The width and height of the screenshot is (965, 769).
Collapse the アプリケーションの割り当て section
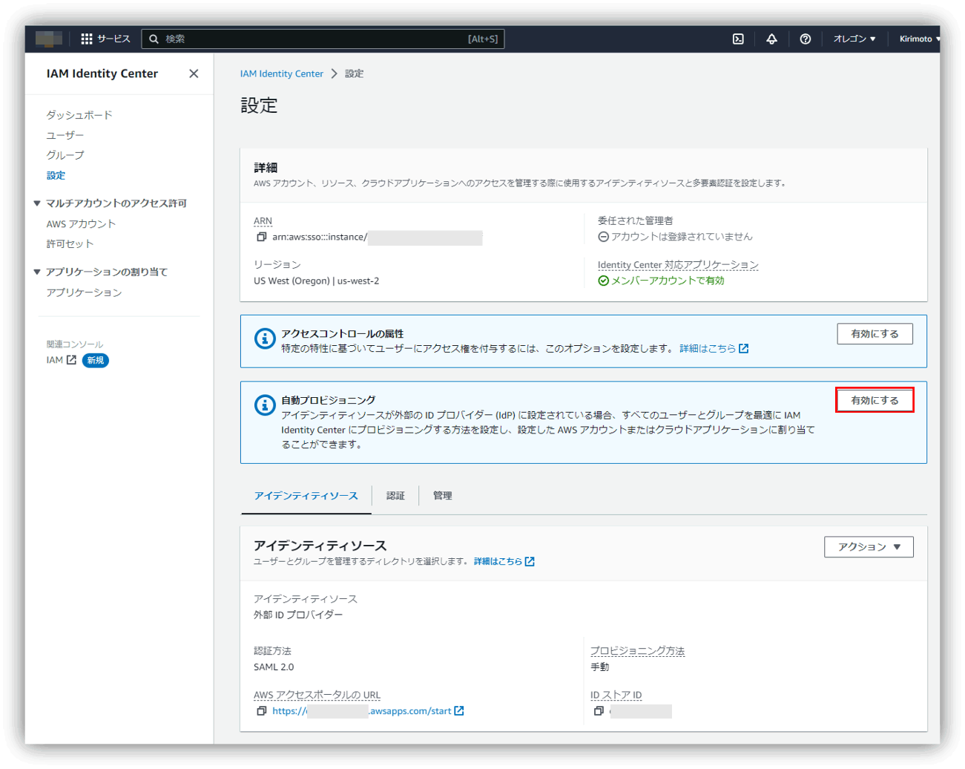pyautogui.click(x=37, y=272)
